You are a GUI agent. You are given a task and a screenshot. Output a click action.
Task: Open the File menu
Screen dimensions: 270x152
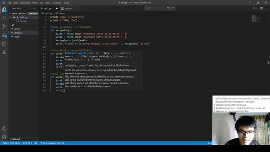[x=9, y=3]
